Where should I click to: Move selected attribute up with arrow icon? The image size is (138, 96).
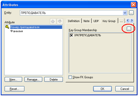(x=53, y=21)
